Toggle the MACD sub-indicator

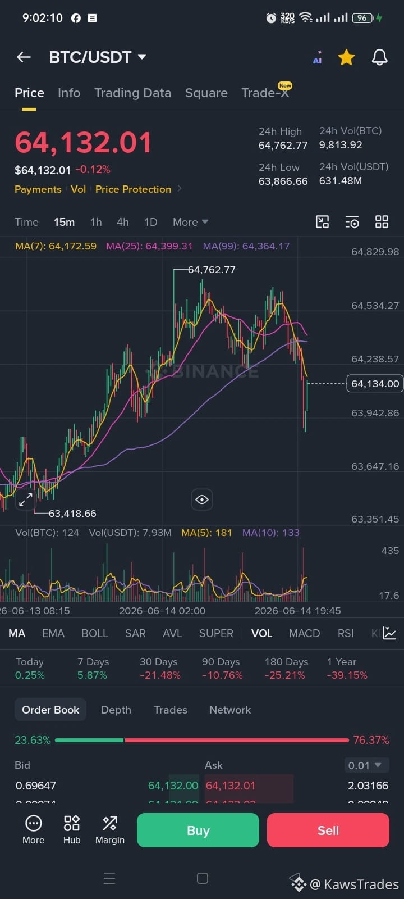point(304,633)
